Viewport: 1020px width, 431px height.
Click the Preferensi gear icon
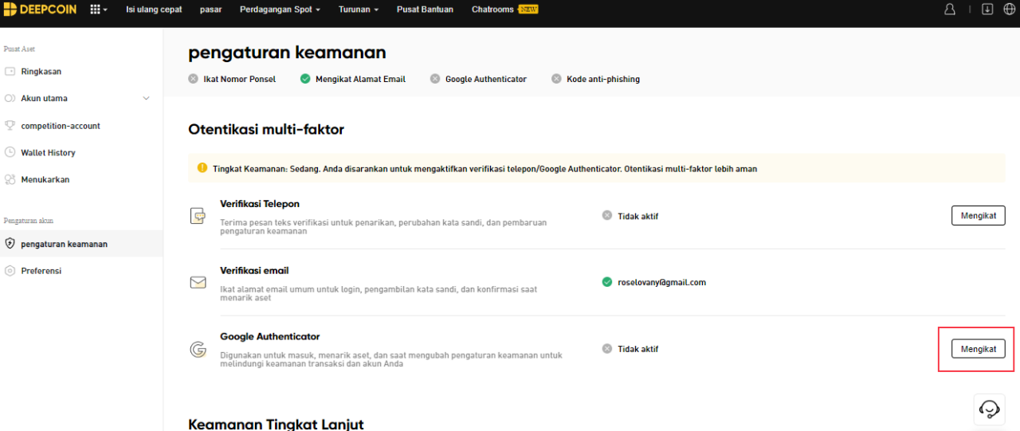(10, 271)
